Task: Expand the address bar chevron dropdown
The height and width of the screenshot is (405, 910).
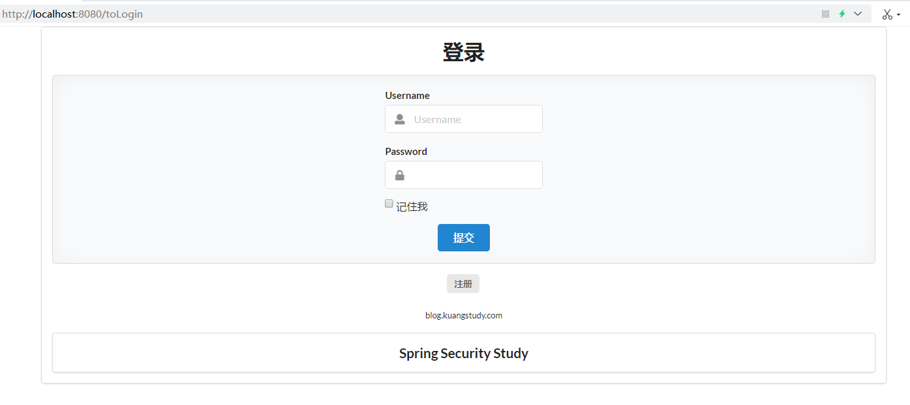Action: [x=858, y=14]
